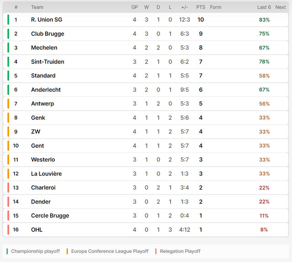
Task: Click the La Louvière team name
Action: [x=47, y=173]
